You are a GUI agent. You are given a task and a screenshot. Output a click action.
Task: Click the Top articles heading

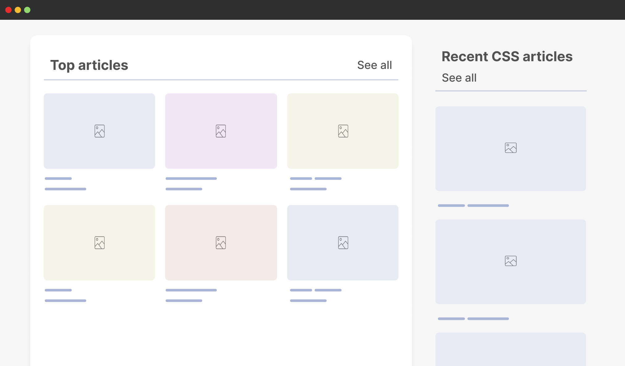(89, 65)
